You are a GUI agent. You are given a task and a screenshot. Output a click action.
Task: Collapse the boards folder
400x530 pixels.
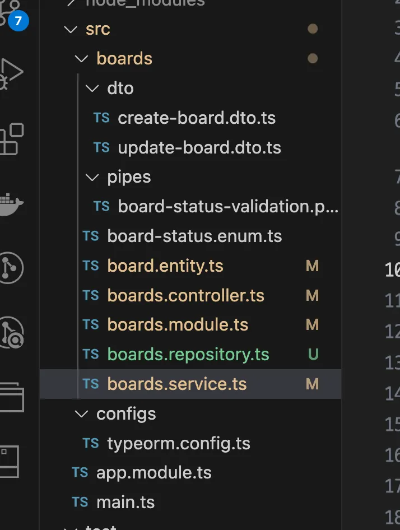pos(82,59)
